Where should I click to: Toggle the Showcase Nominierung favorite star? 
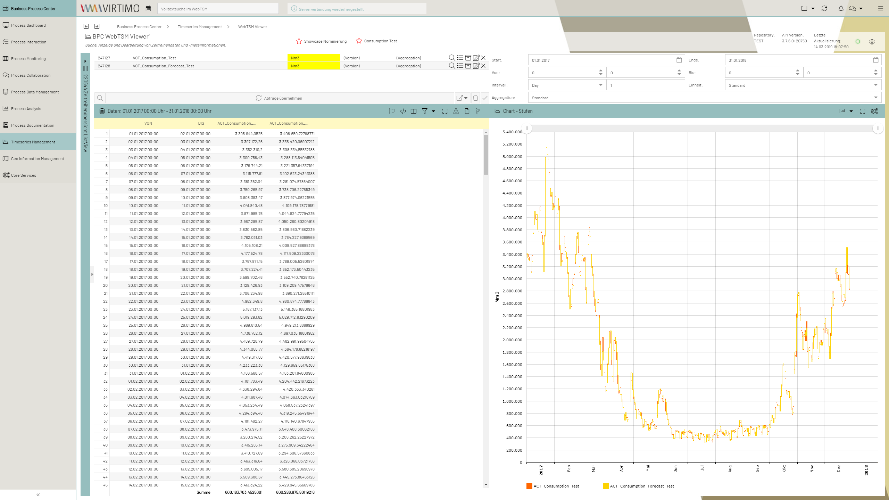(x=299, y=41)
